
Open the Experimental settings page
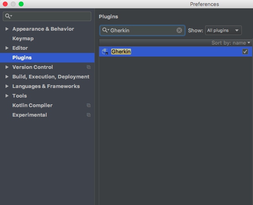29,115
